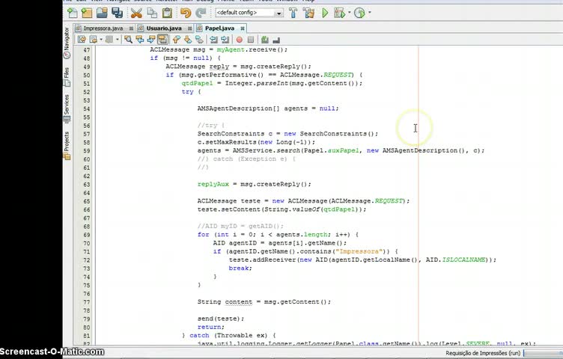Click the Paste clipboard icon
This screenshot has height=359, width=563.
[x=167, y=13]
